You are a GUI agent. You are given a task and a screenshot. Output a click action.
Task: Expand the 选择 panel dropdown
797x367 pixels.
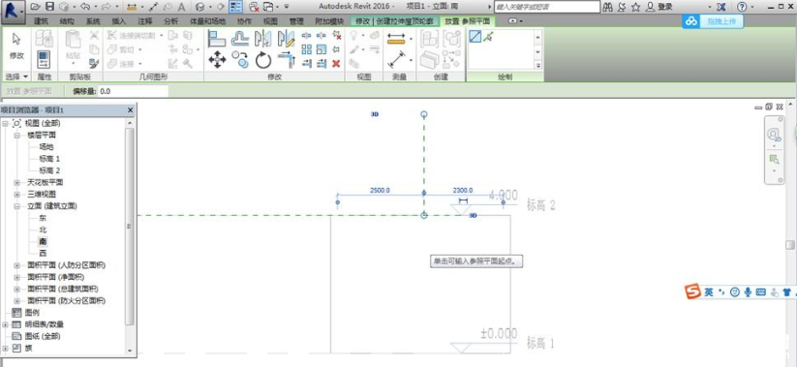(16, 76)
